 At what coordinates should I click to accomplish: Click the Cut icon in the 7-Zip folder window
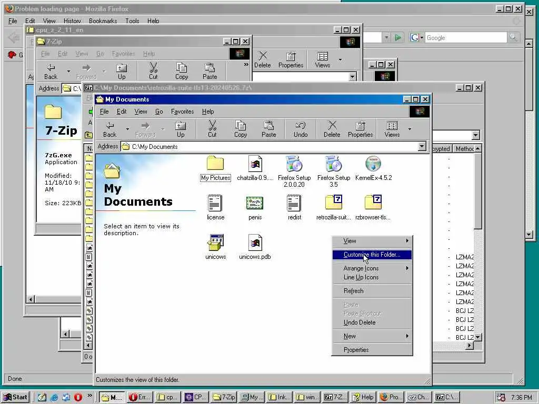(x=153, y=71)
